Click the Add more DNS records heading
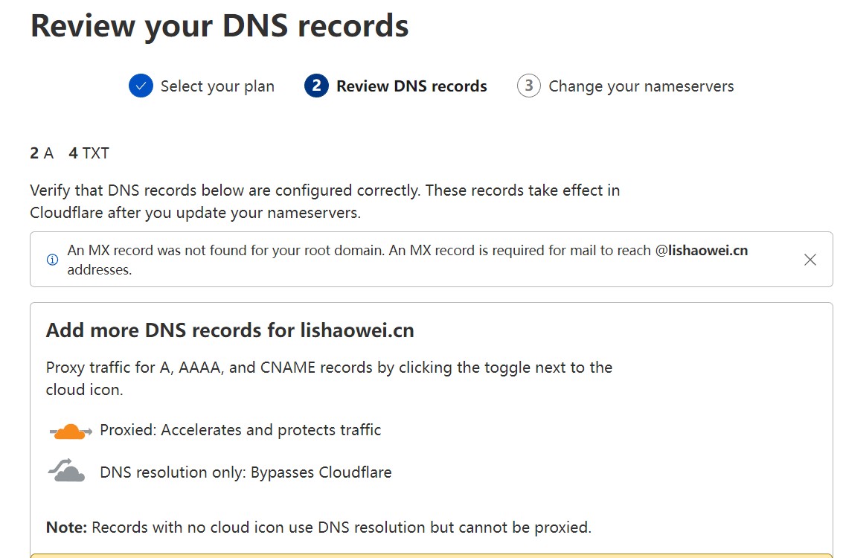The width and height of the screenshot is (843, 558). 230,330
